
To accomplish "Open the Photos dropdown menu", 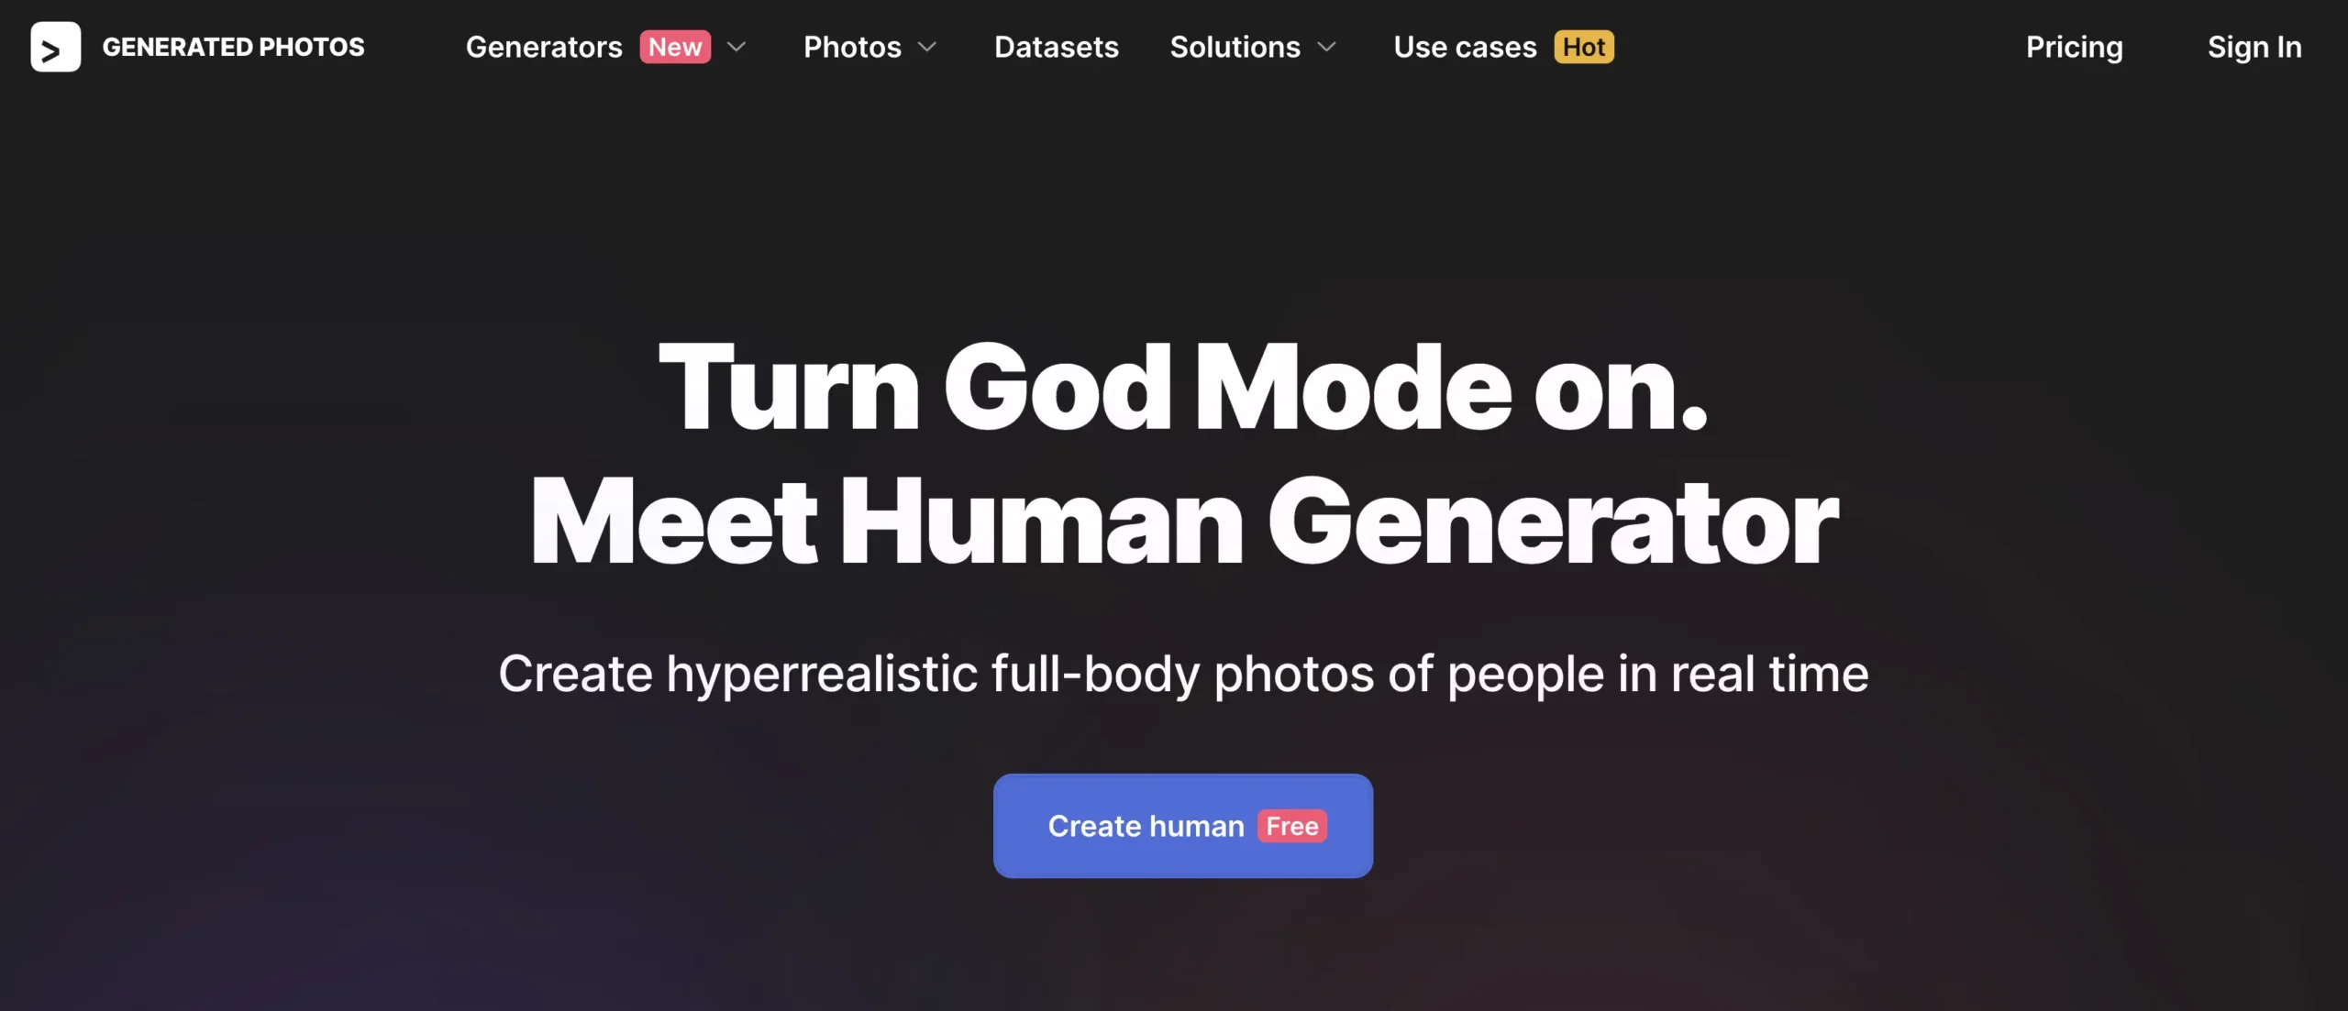I will pos(870,45).
